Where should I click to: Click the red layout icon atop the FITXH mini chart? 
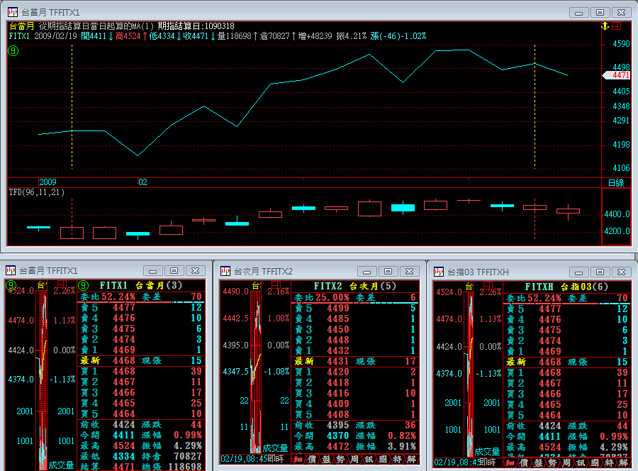[x=488, y=285]
